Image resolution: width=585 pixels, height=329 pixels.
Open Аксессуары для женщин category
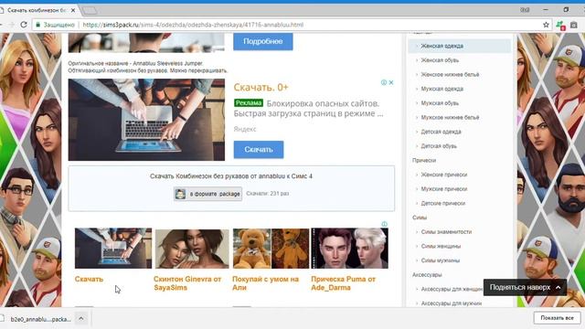452,289
